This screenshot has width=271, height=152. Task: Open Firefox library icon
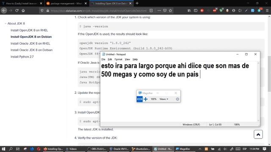tap(189, 11)
